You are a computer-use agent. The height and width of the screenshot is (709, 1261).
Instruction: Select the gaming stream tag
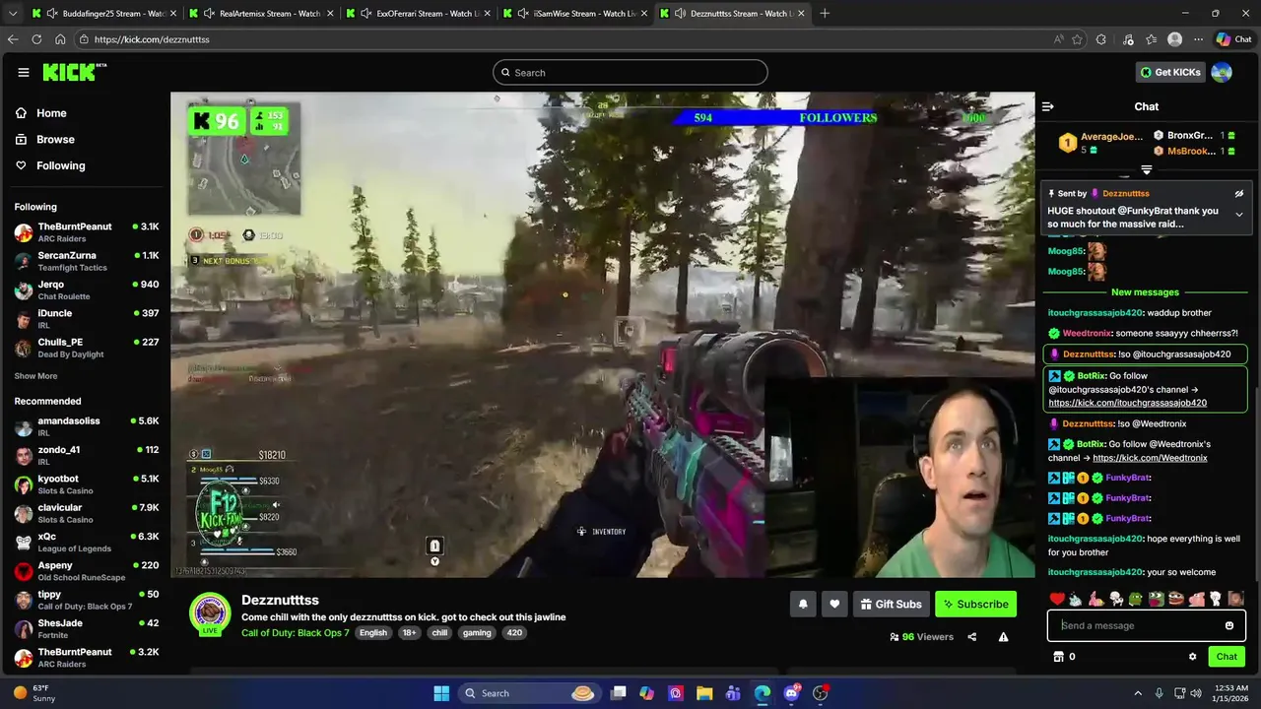[477, 633]
